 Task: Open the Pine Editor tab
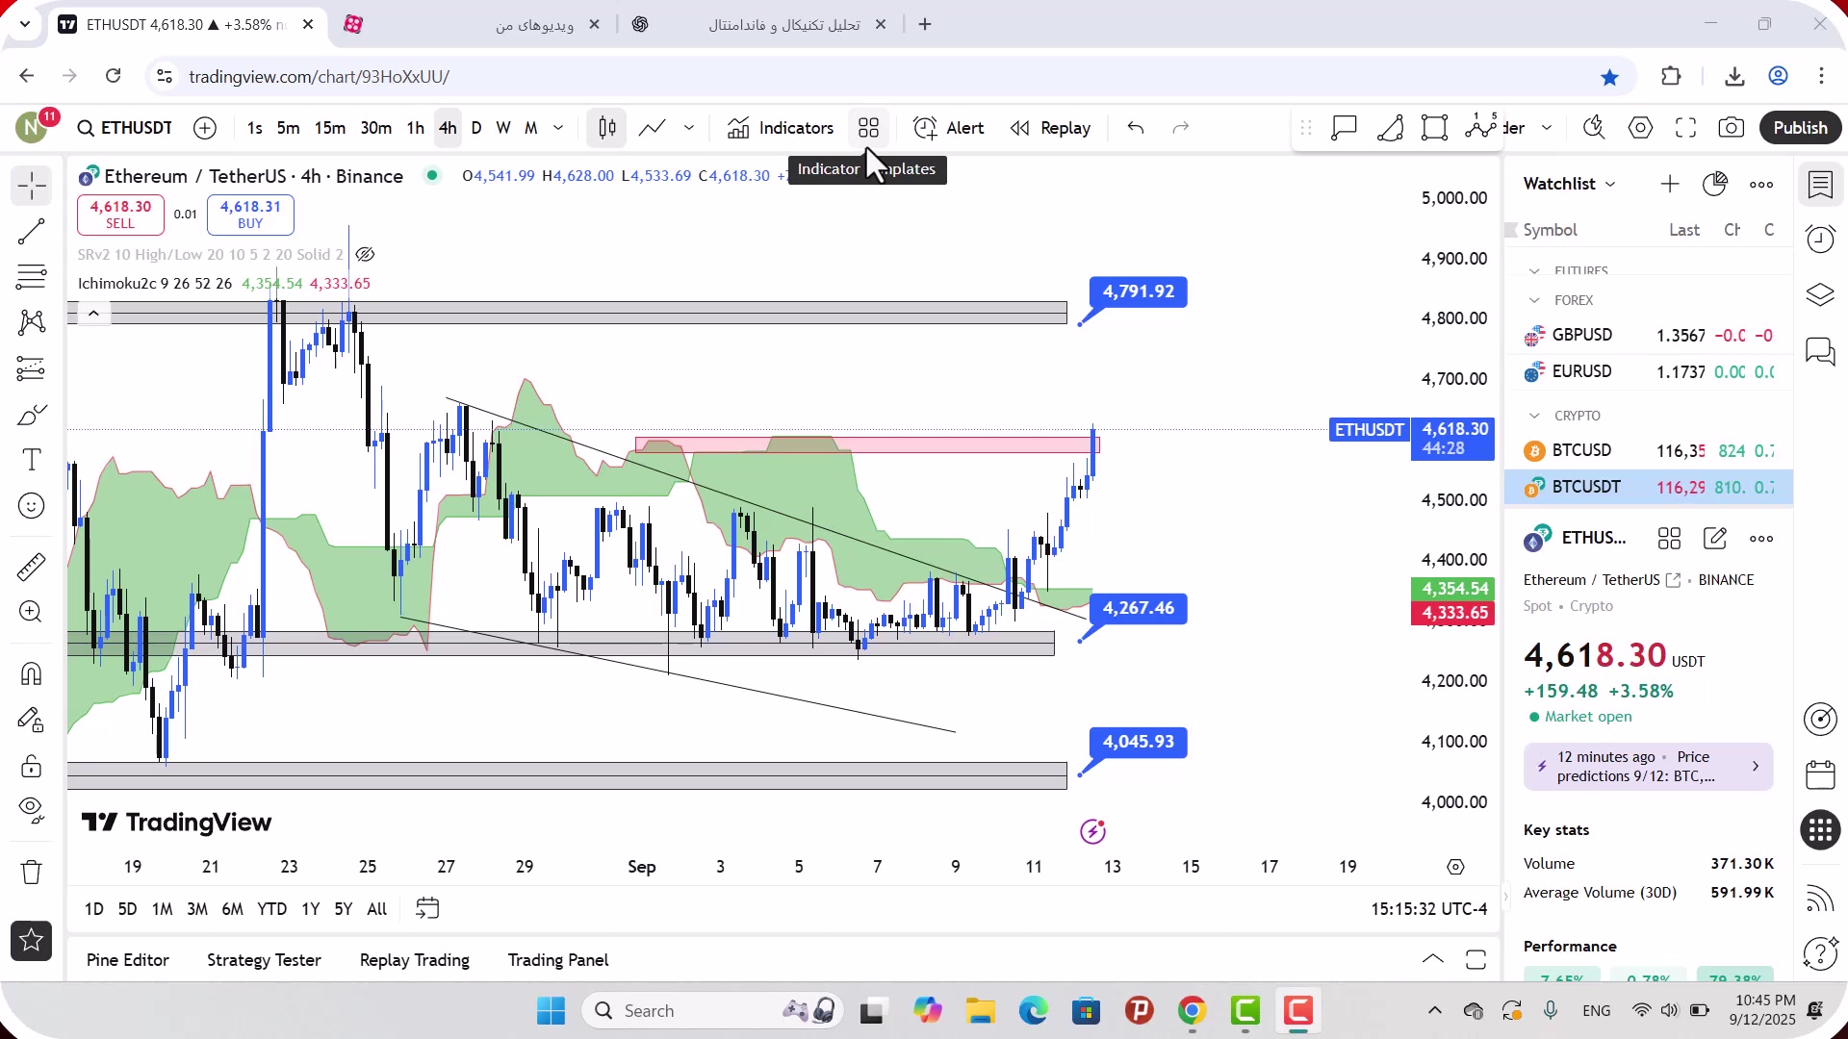[x=128, y=960]
